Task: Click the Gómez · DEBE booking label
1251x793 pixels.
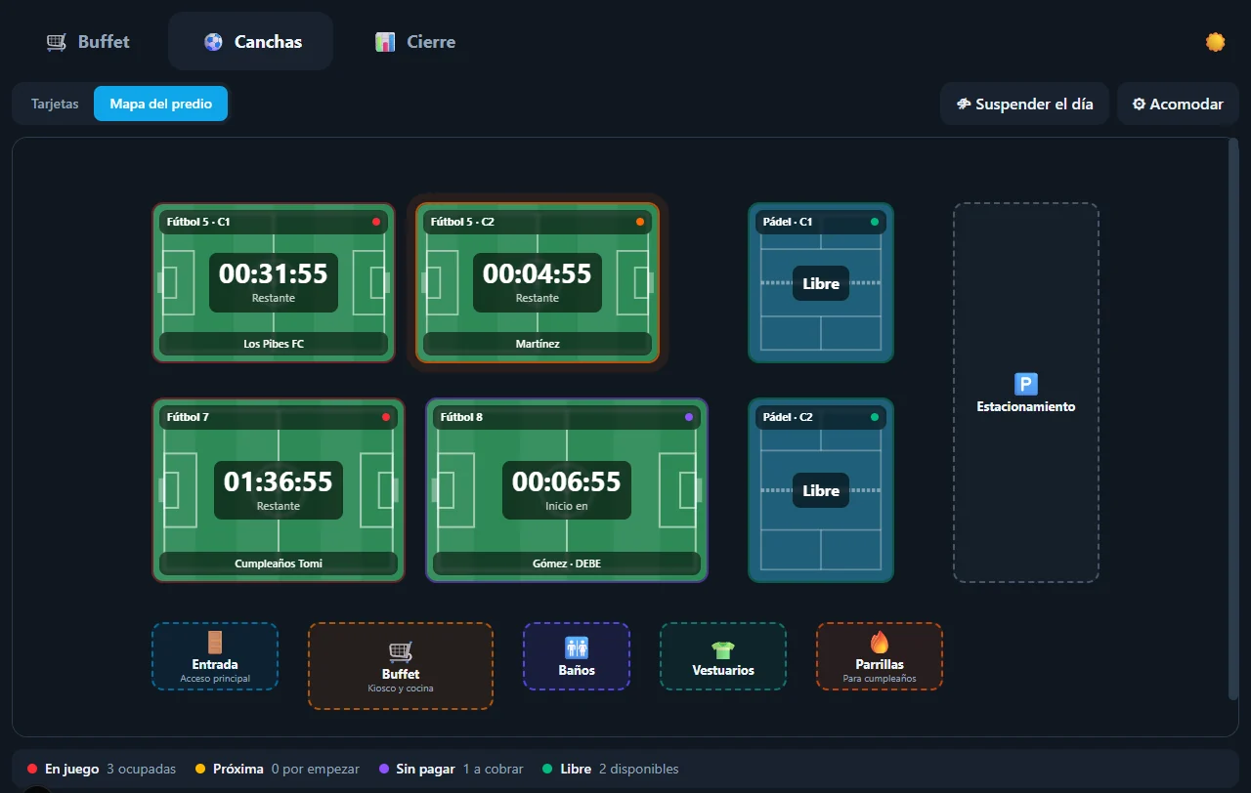Action: coord(567,563)
